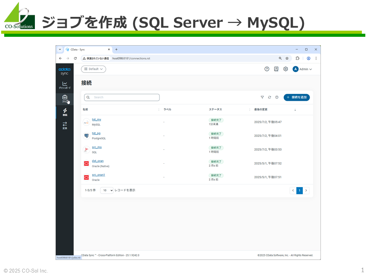The image size is (368, 276).
Task: Open the 名前 column options menu
Action: coord(159,110)
